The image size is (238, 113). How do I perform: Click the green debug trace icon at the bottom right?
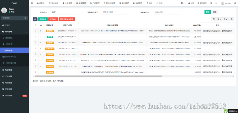[x=226, y=111]
